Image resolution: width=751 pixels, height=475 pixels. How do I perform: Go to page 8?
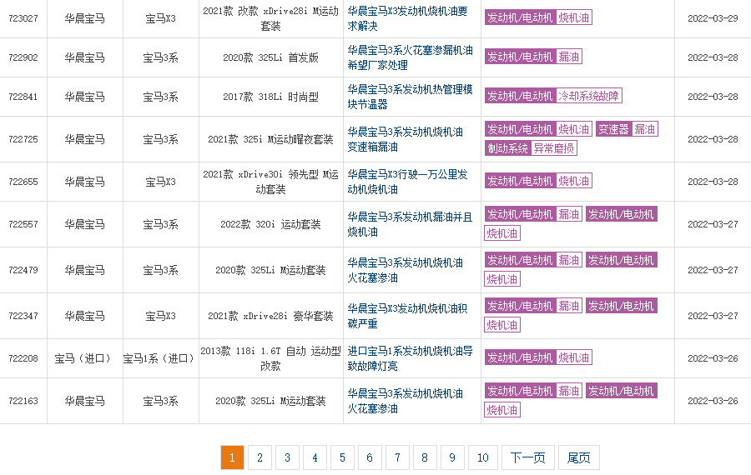click(425, 457)
